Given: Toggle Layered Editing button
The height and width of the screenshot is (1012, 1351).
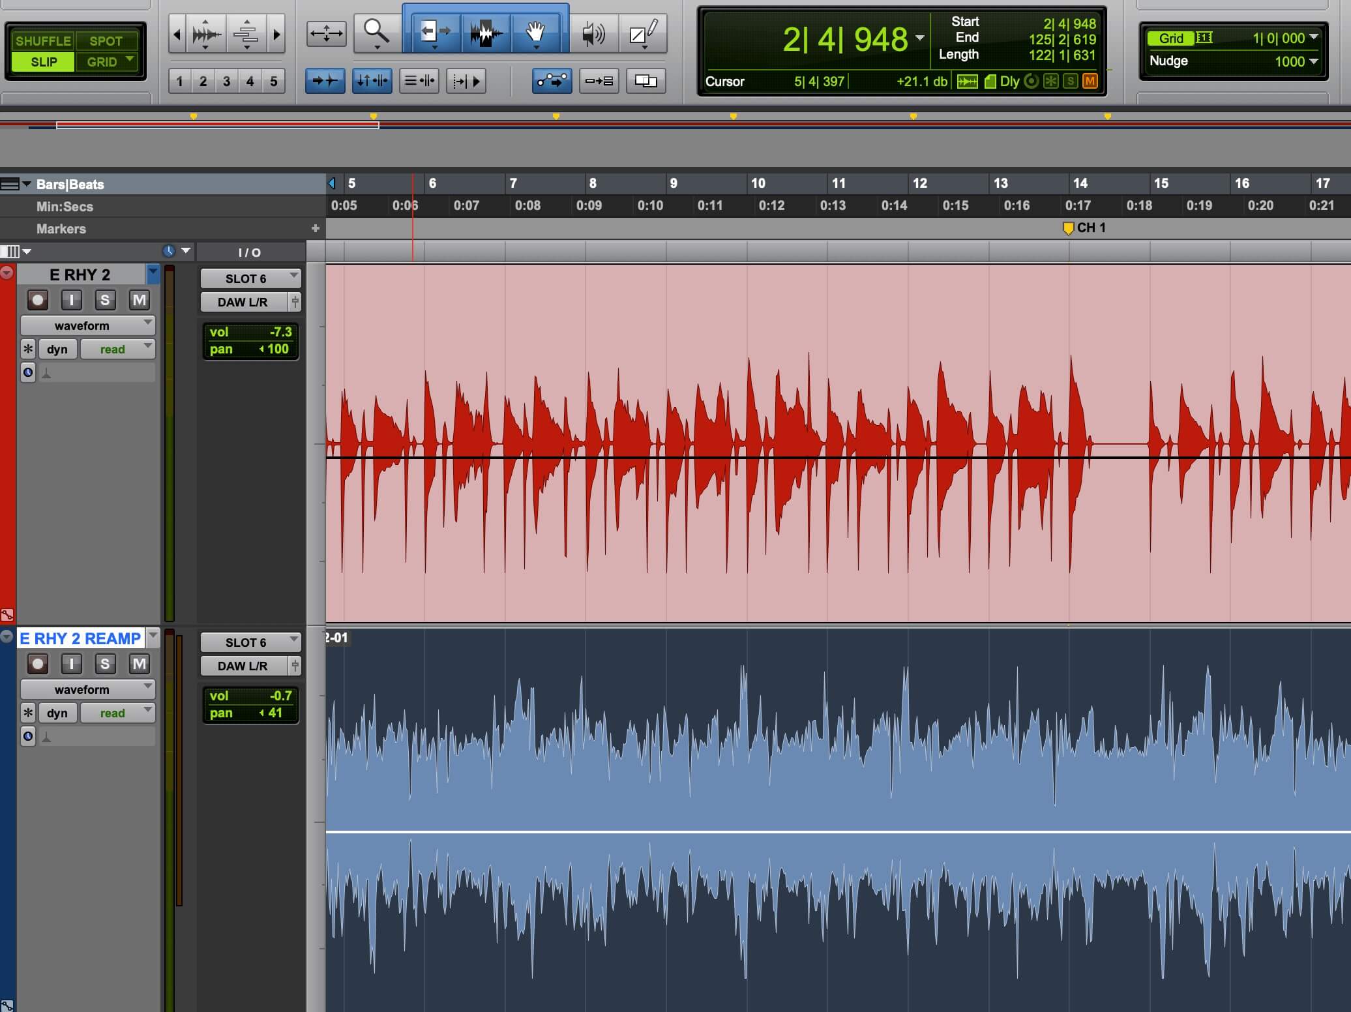Looking at the screenshot, I should click(x=646, y=81).
